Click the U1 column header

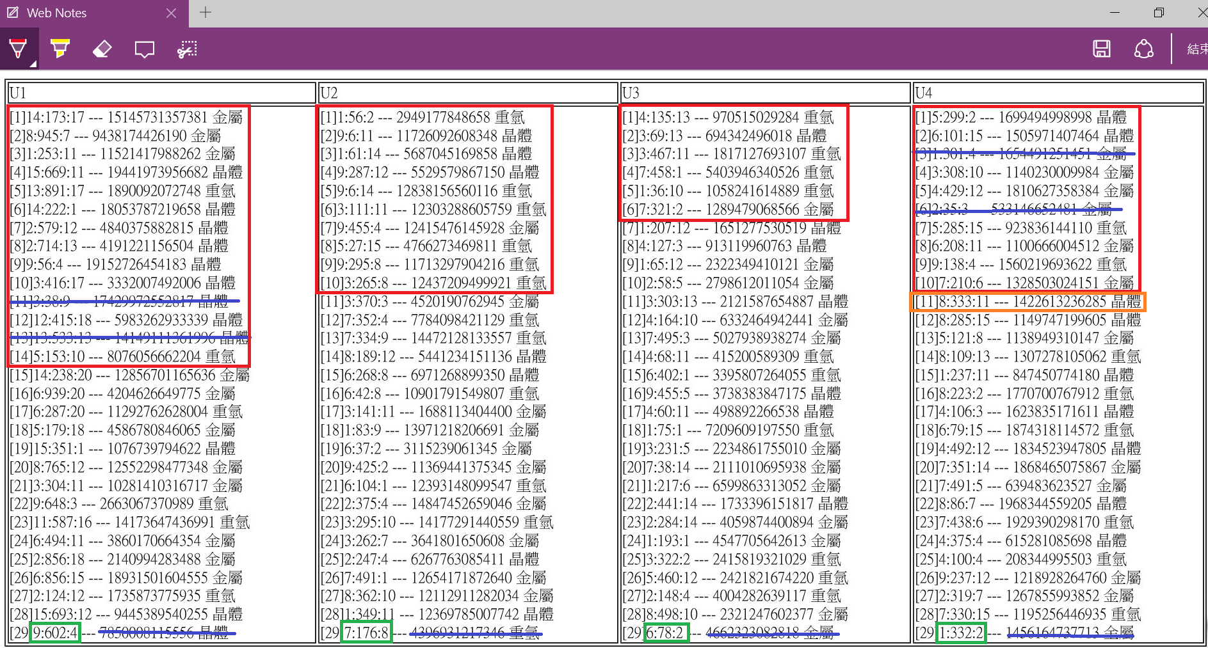(161, 93)
